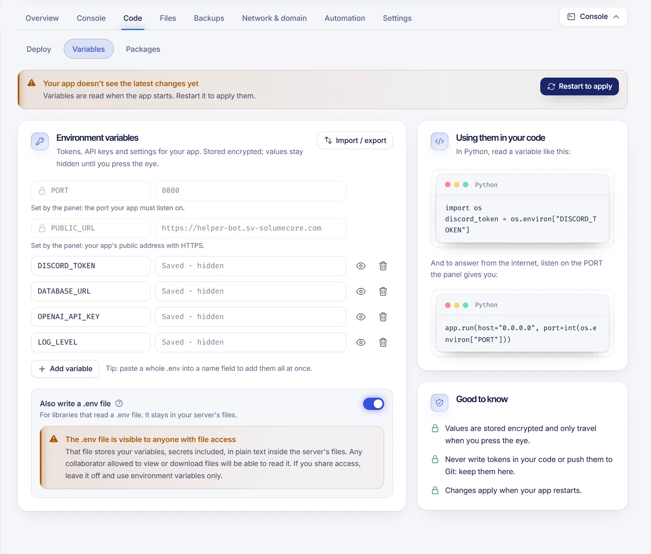
Task: Reveal the LOG_LEVEL value with eye
Action: click(x=361, y=342)
